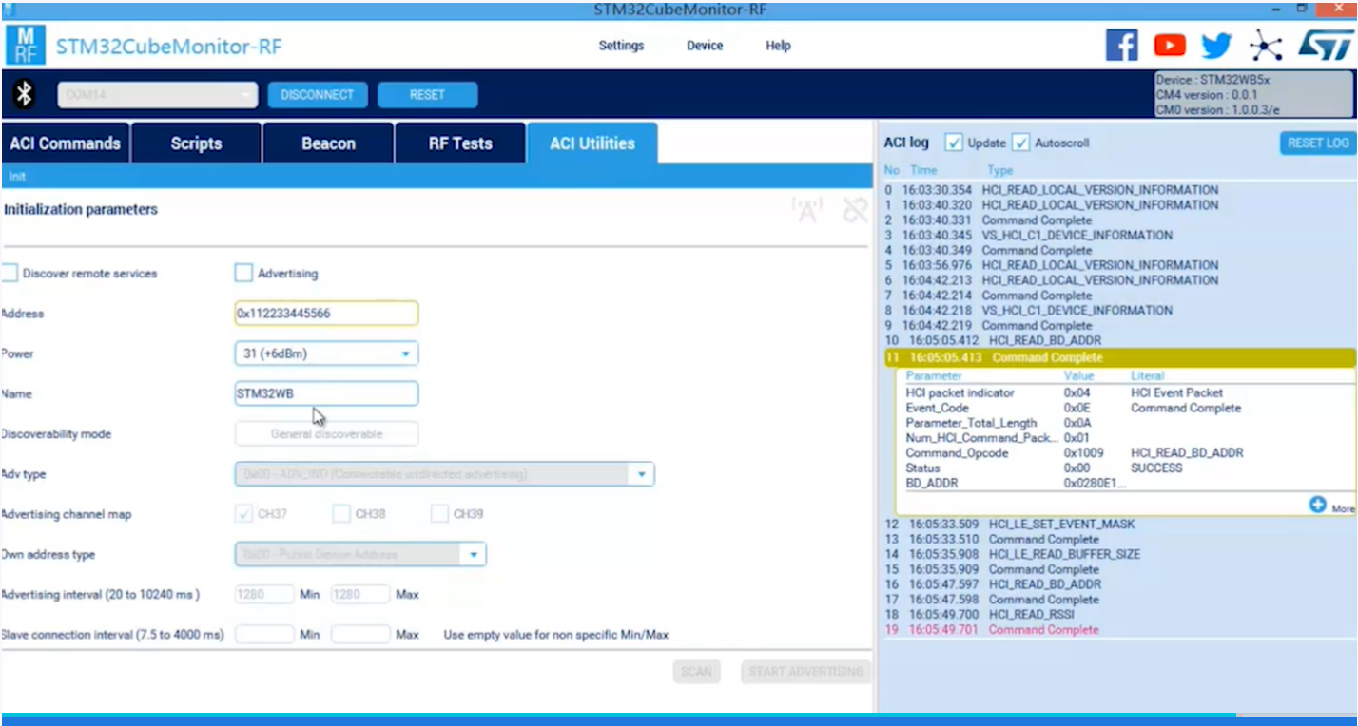Open the YouTube link icon
1358x726 pixels.
(1170, 45)
